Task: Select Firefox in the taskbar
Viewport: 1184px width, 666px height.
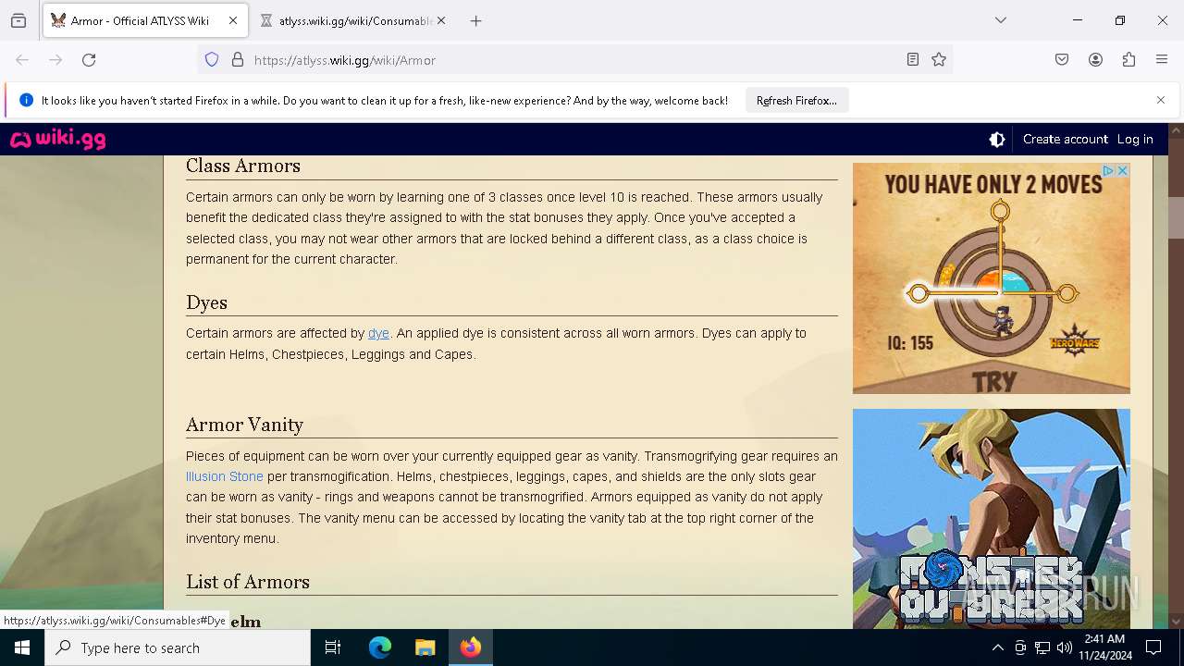Action: point(471,647)
